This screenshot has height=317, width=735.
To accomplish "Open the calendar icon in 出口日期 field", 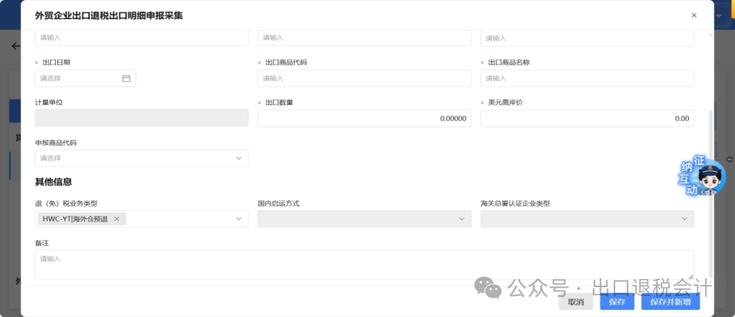I will point(126,78).
